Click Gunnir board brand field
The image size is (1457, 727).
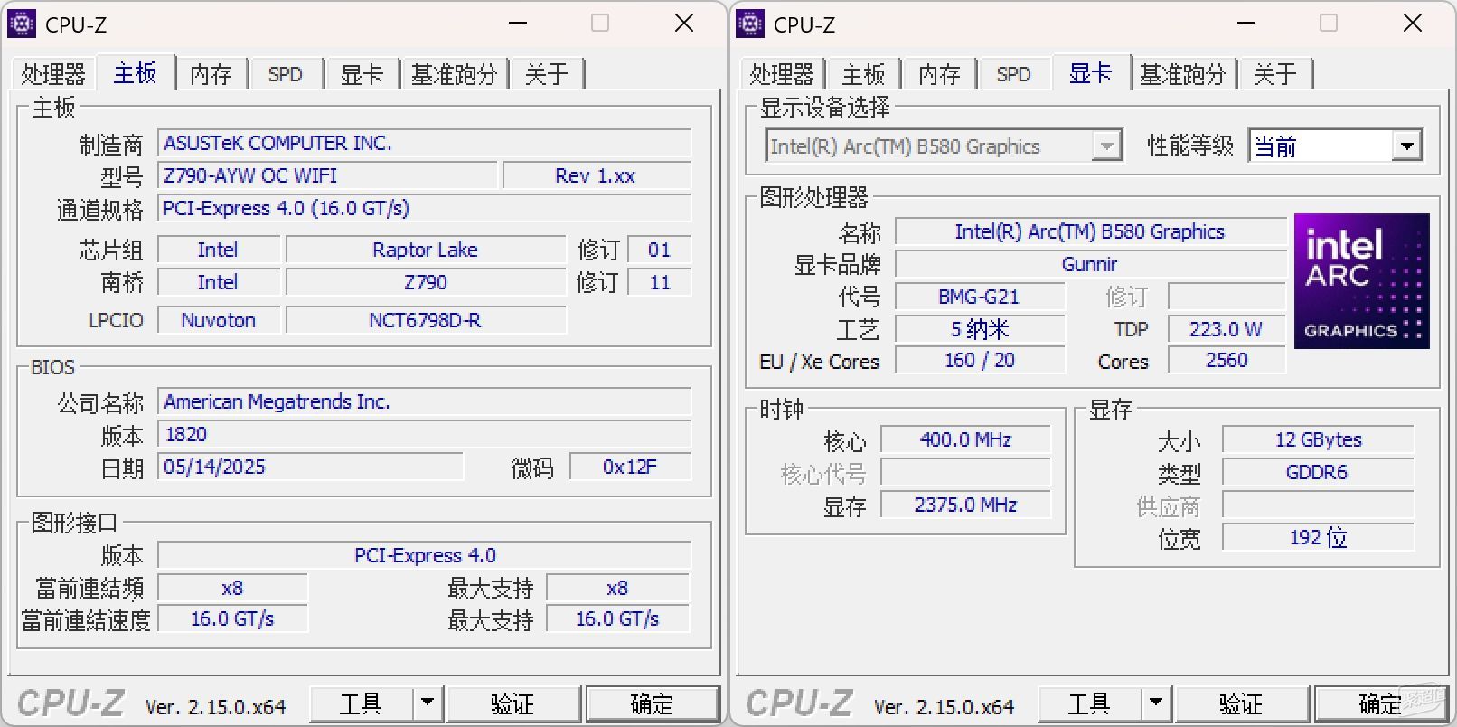point(1090,264)
